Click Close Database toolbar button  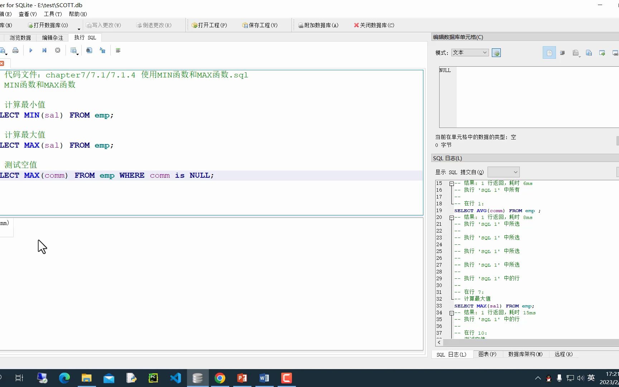point(374,25)
